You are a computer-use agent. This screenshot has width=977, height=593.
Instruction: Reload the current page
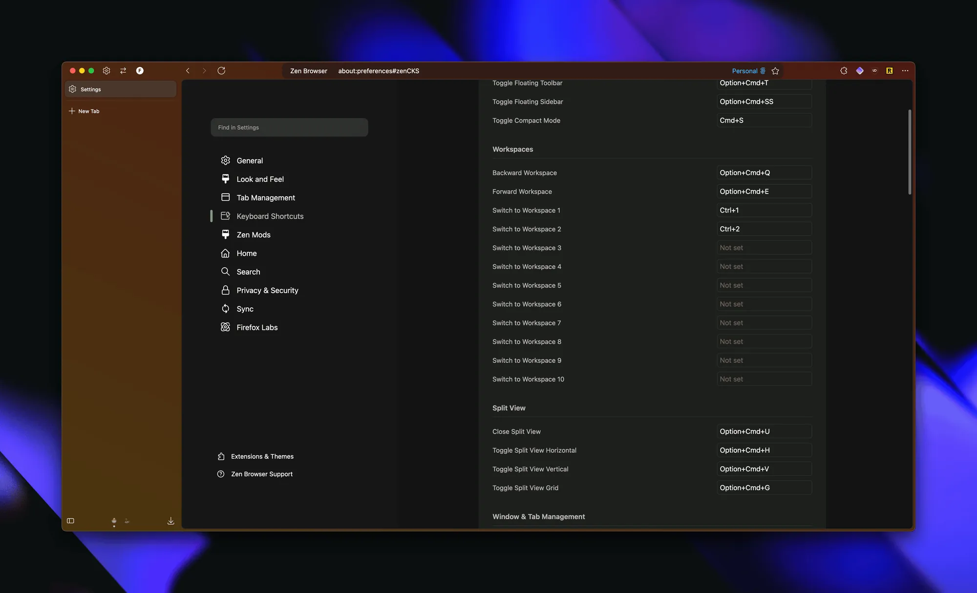(x=221, y=70)
